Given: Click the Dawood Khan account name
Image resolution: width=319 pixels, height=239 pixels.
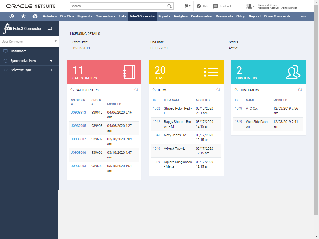Looking at the screenshot, I should pos(267,5).
